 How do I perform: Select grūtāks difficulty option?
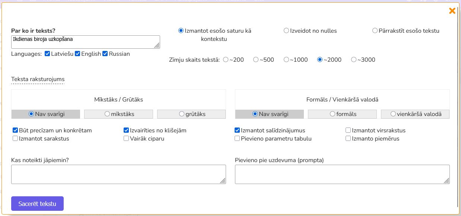coord(181,114)
